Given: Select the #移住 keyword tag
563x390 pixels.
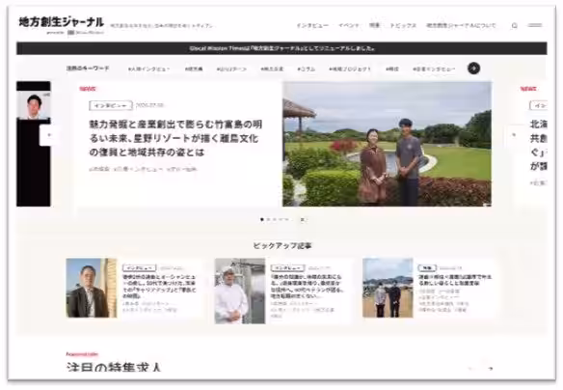Looking at the screenshot, I should tap(392, 69).
